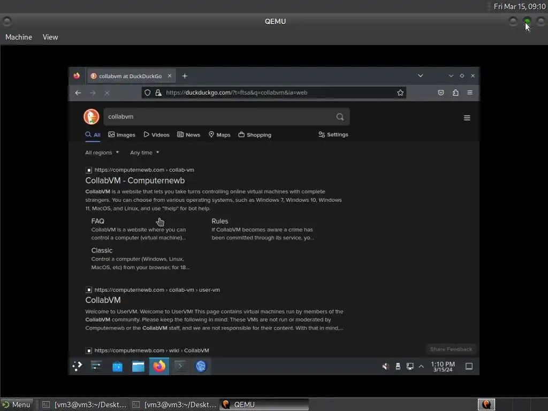Switch to the Images search tab

[x=121, y=134]
